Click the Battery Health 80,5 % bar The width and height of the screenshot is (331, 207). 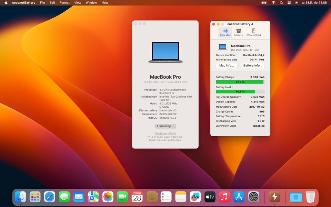click(x=240, y=92)
